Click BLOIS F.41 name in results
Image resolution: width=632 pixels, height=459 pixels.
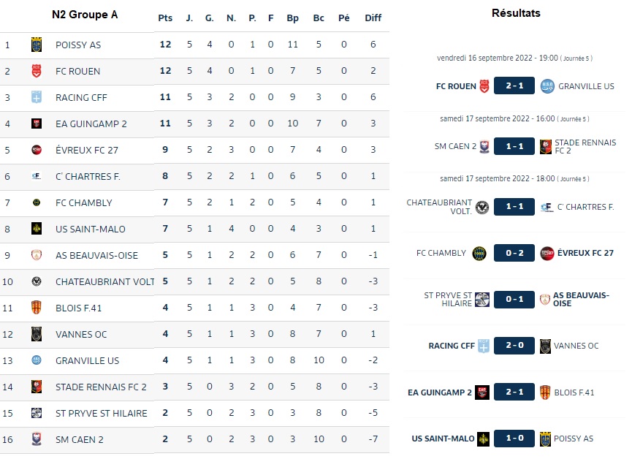(574, 392)
